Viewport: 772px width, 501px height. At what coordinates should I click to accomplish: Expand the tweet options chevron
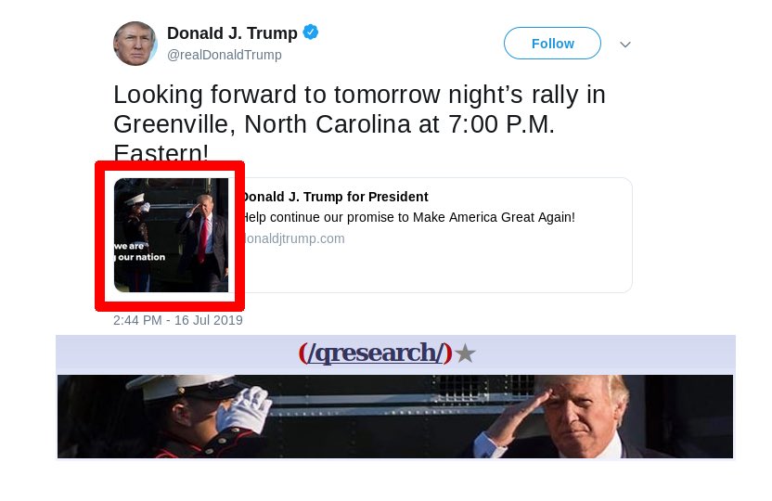[x=625, y=45]
